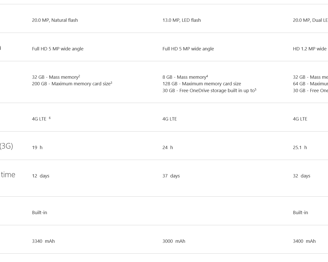This screenshot has height=262, width=328.
Task: Click the 128 GB Maximum memory card size line
Action: point(202,84)
